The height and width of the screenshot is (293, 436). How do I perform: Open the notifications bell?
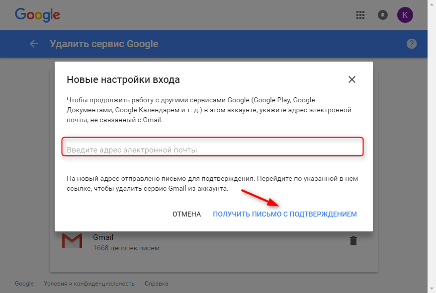(x=383, y=15)
